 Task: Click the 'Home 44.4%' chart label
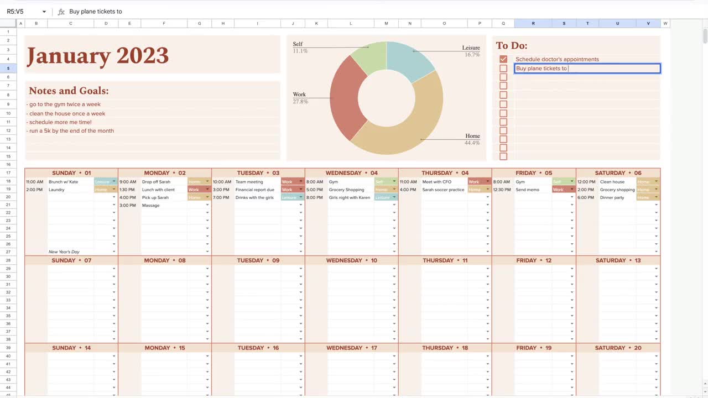pyautogui.click(x=472, y=139)
